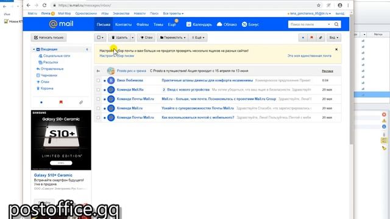
Task: Click the Поиск по почте search field
Action: 308,24
